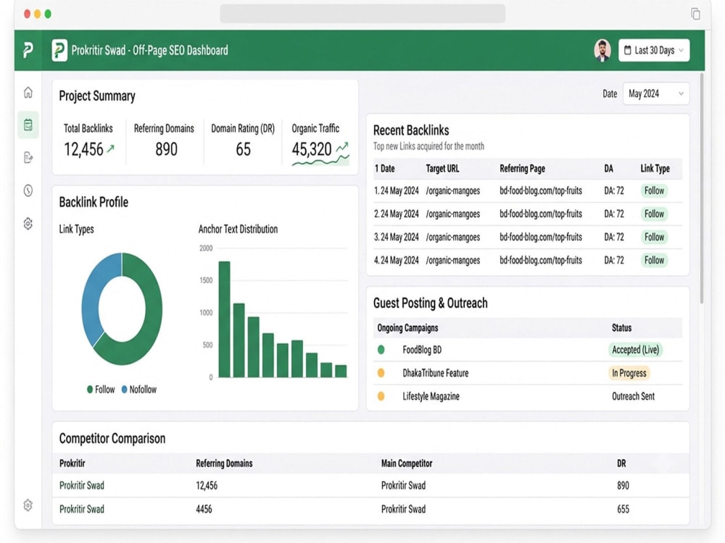Click the Referring Domains header in competitor table
Viewport: 725px width, 543px height.
pyautogui.click(x=224, y=463)
